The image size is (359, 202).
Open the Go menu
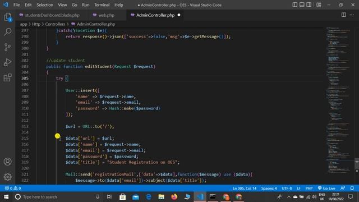[x=75, y=5]
